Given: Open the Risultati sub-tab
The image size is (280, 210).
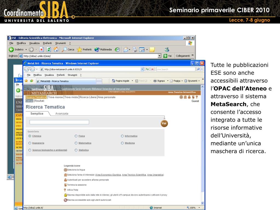Looking at the screenshot, I should pos(39,101).
